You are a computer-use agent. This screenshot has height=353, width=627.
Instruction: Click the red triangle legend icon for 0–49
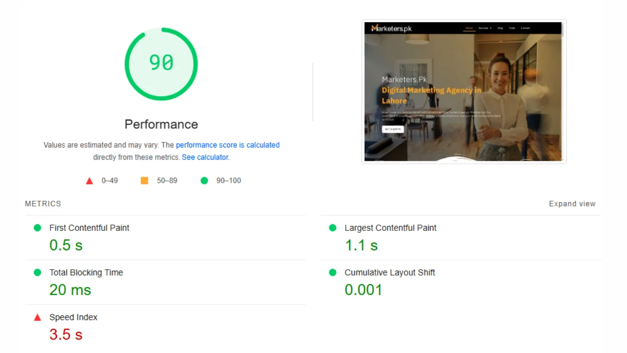coord(89,181)
